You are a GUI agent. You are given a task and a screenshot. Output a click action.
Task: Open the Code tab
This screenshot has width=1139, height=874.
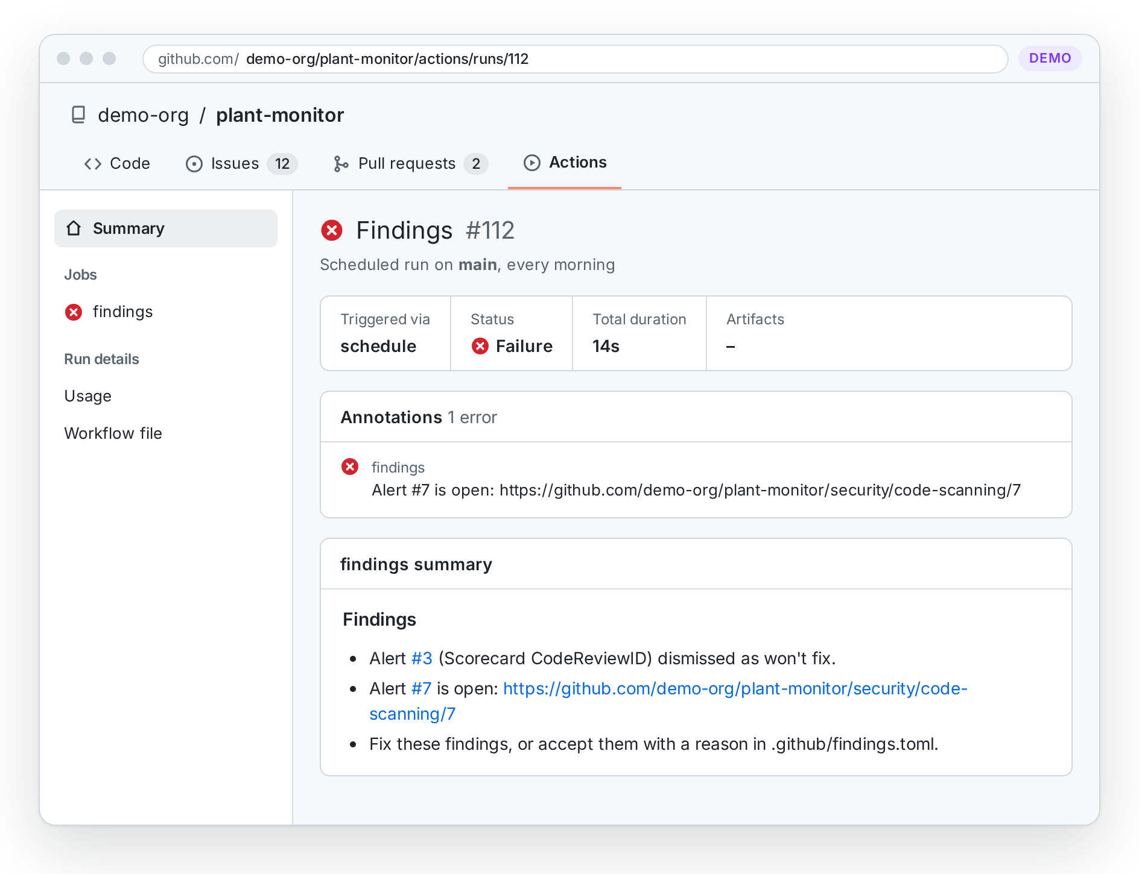118,163
